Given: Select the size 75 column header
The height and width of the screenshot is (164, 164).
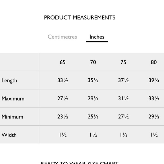Looking at the screenshot, I should click(x=123, y=62).
